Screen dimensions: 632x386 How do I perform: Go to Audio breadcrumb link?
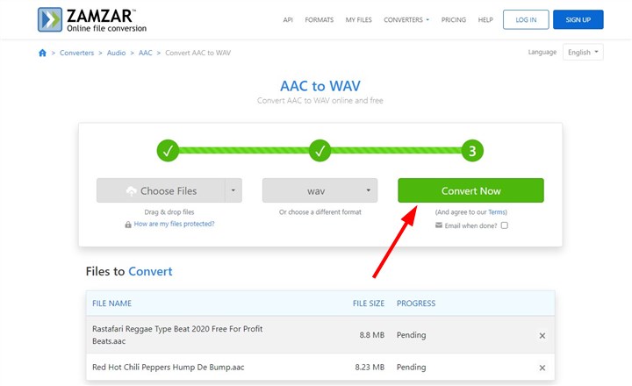[x=116, y=53]
